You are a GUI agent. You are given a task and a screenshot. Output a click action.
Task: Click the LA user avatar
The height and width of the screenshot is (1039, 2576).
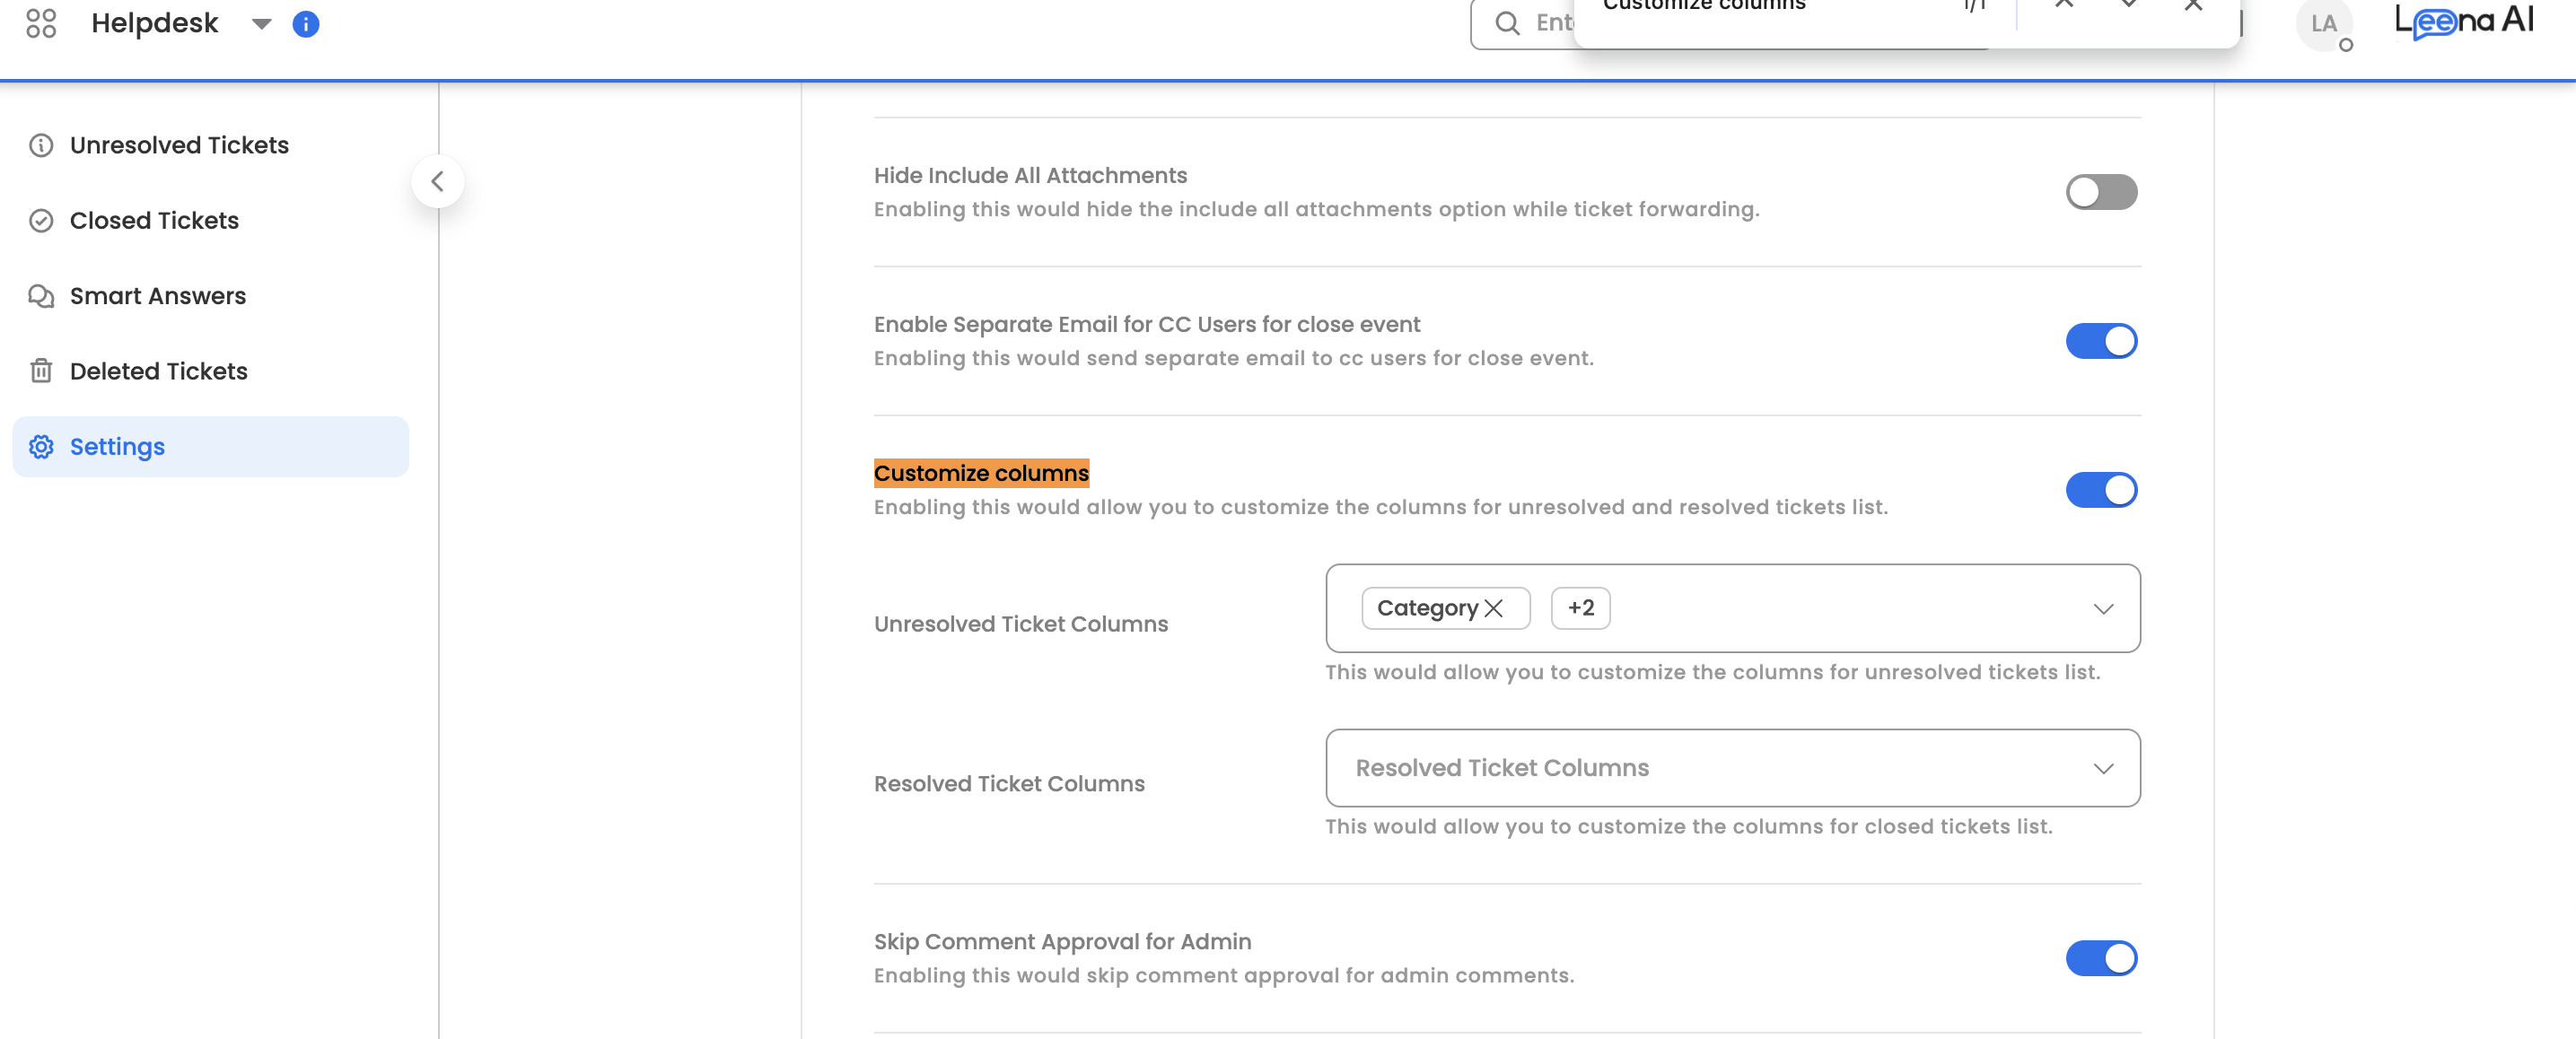pyautogui.click(x=2323, y=24)
